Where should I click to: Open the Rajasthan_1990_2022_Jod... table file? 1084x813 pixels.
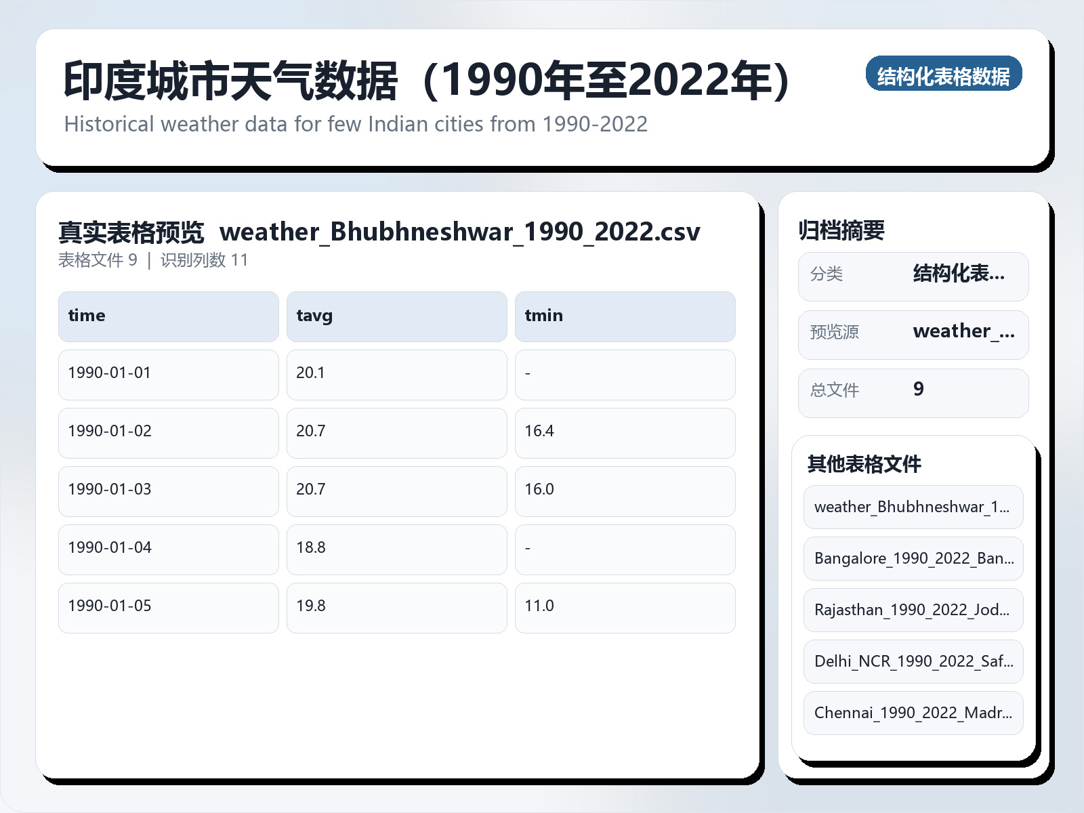click(x=913, y=610)
